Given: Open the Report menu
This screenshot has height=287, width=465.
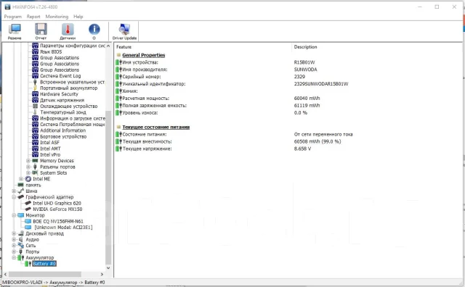Looking at the screenshot, I should tap(33, 17).
